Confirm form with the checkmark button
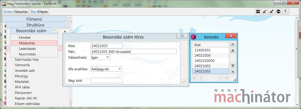The height and width of the screenshot is (109, 301). point(184,82)
